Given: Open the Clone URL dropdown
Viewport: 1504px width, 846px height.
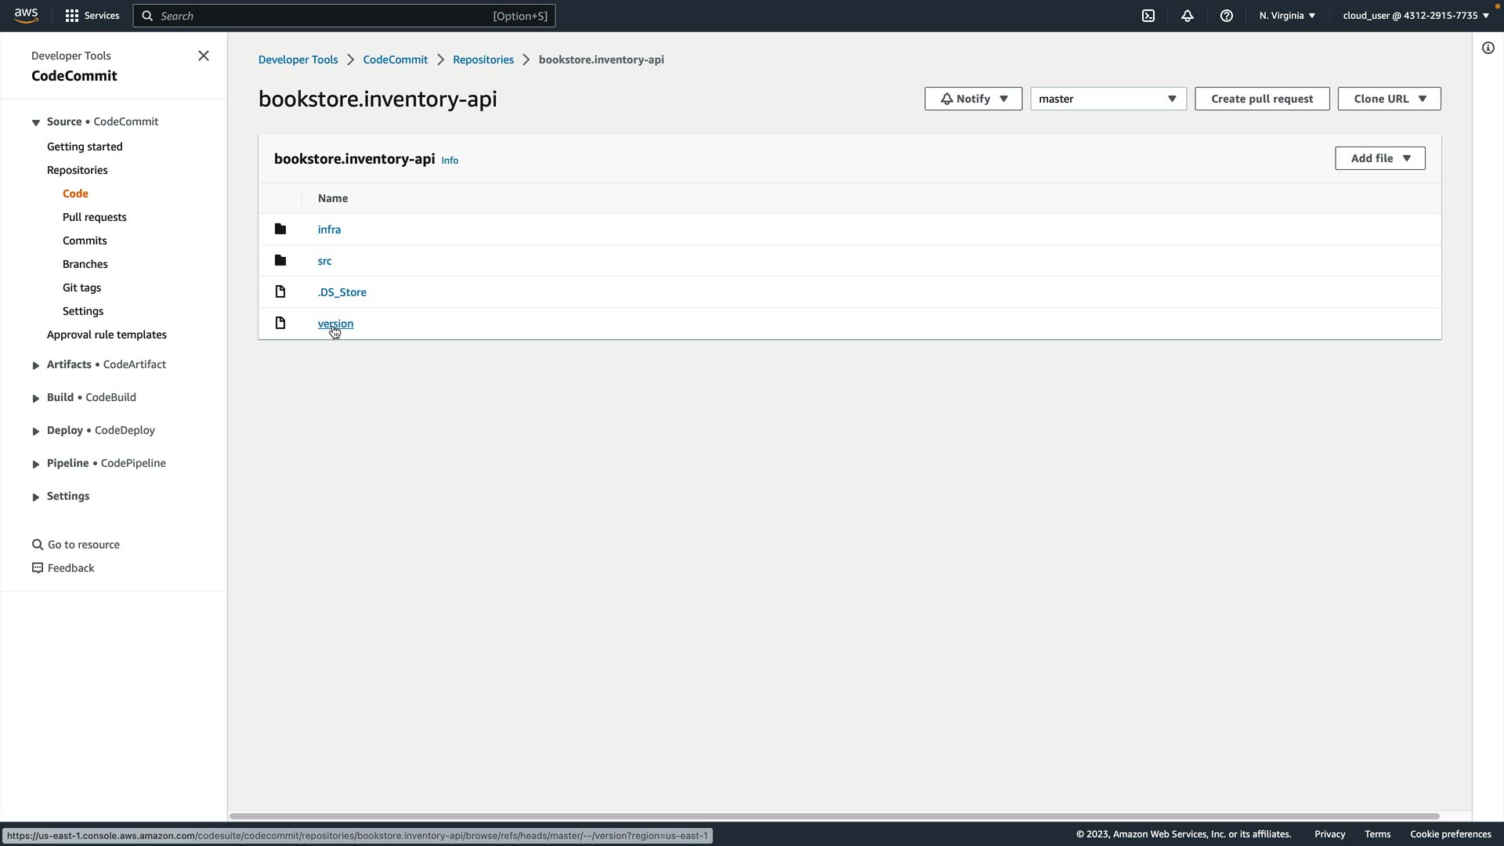Looking at the screenshot, I should tap(1389, 99).
